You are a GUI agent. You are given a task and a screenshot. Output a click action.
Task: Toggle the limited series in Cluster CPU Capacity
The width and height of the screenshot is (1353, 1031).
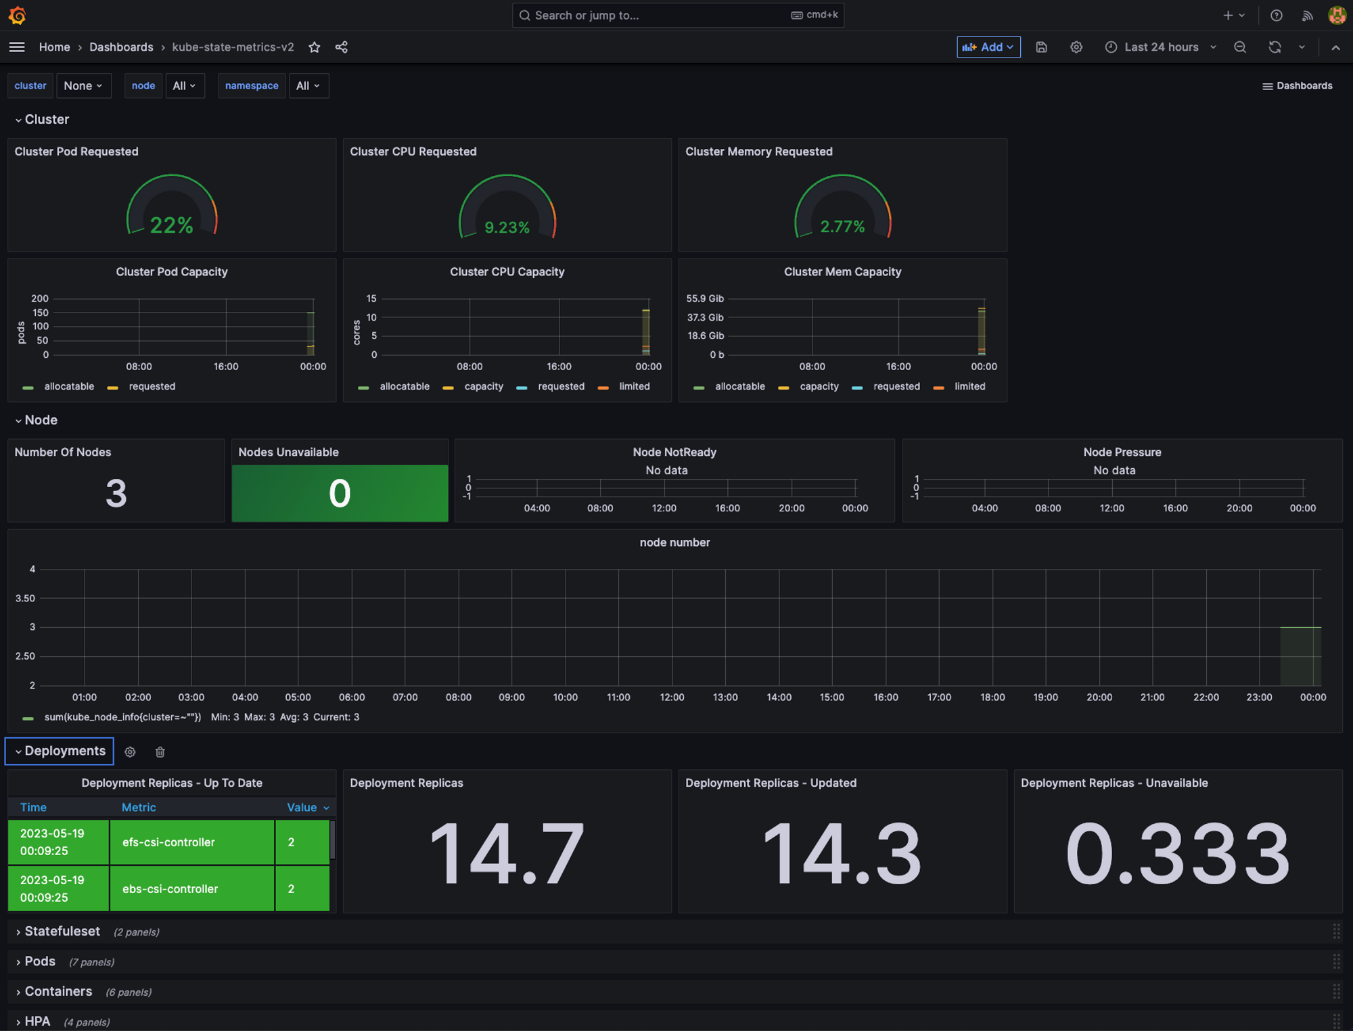(634, 386)
